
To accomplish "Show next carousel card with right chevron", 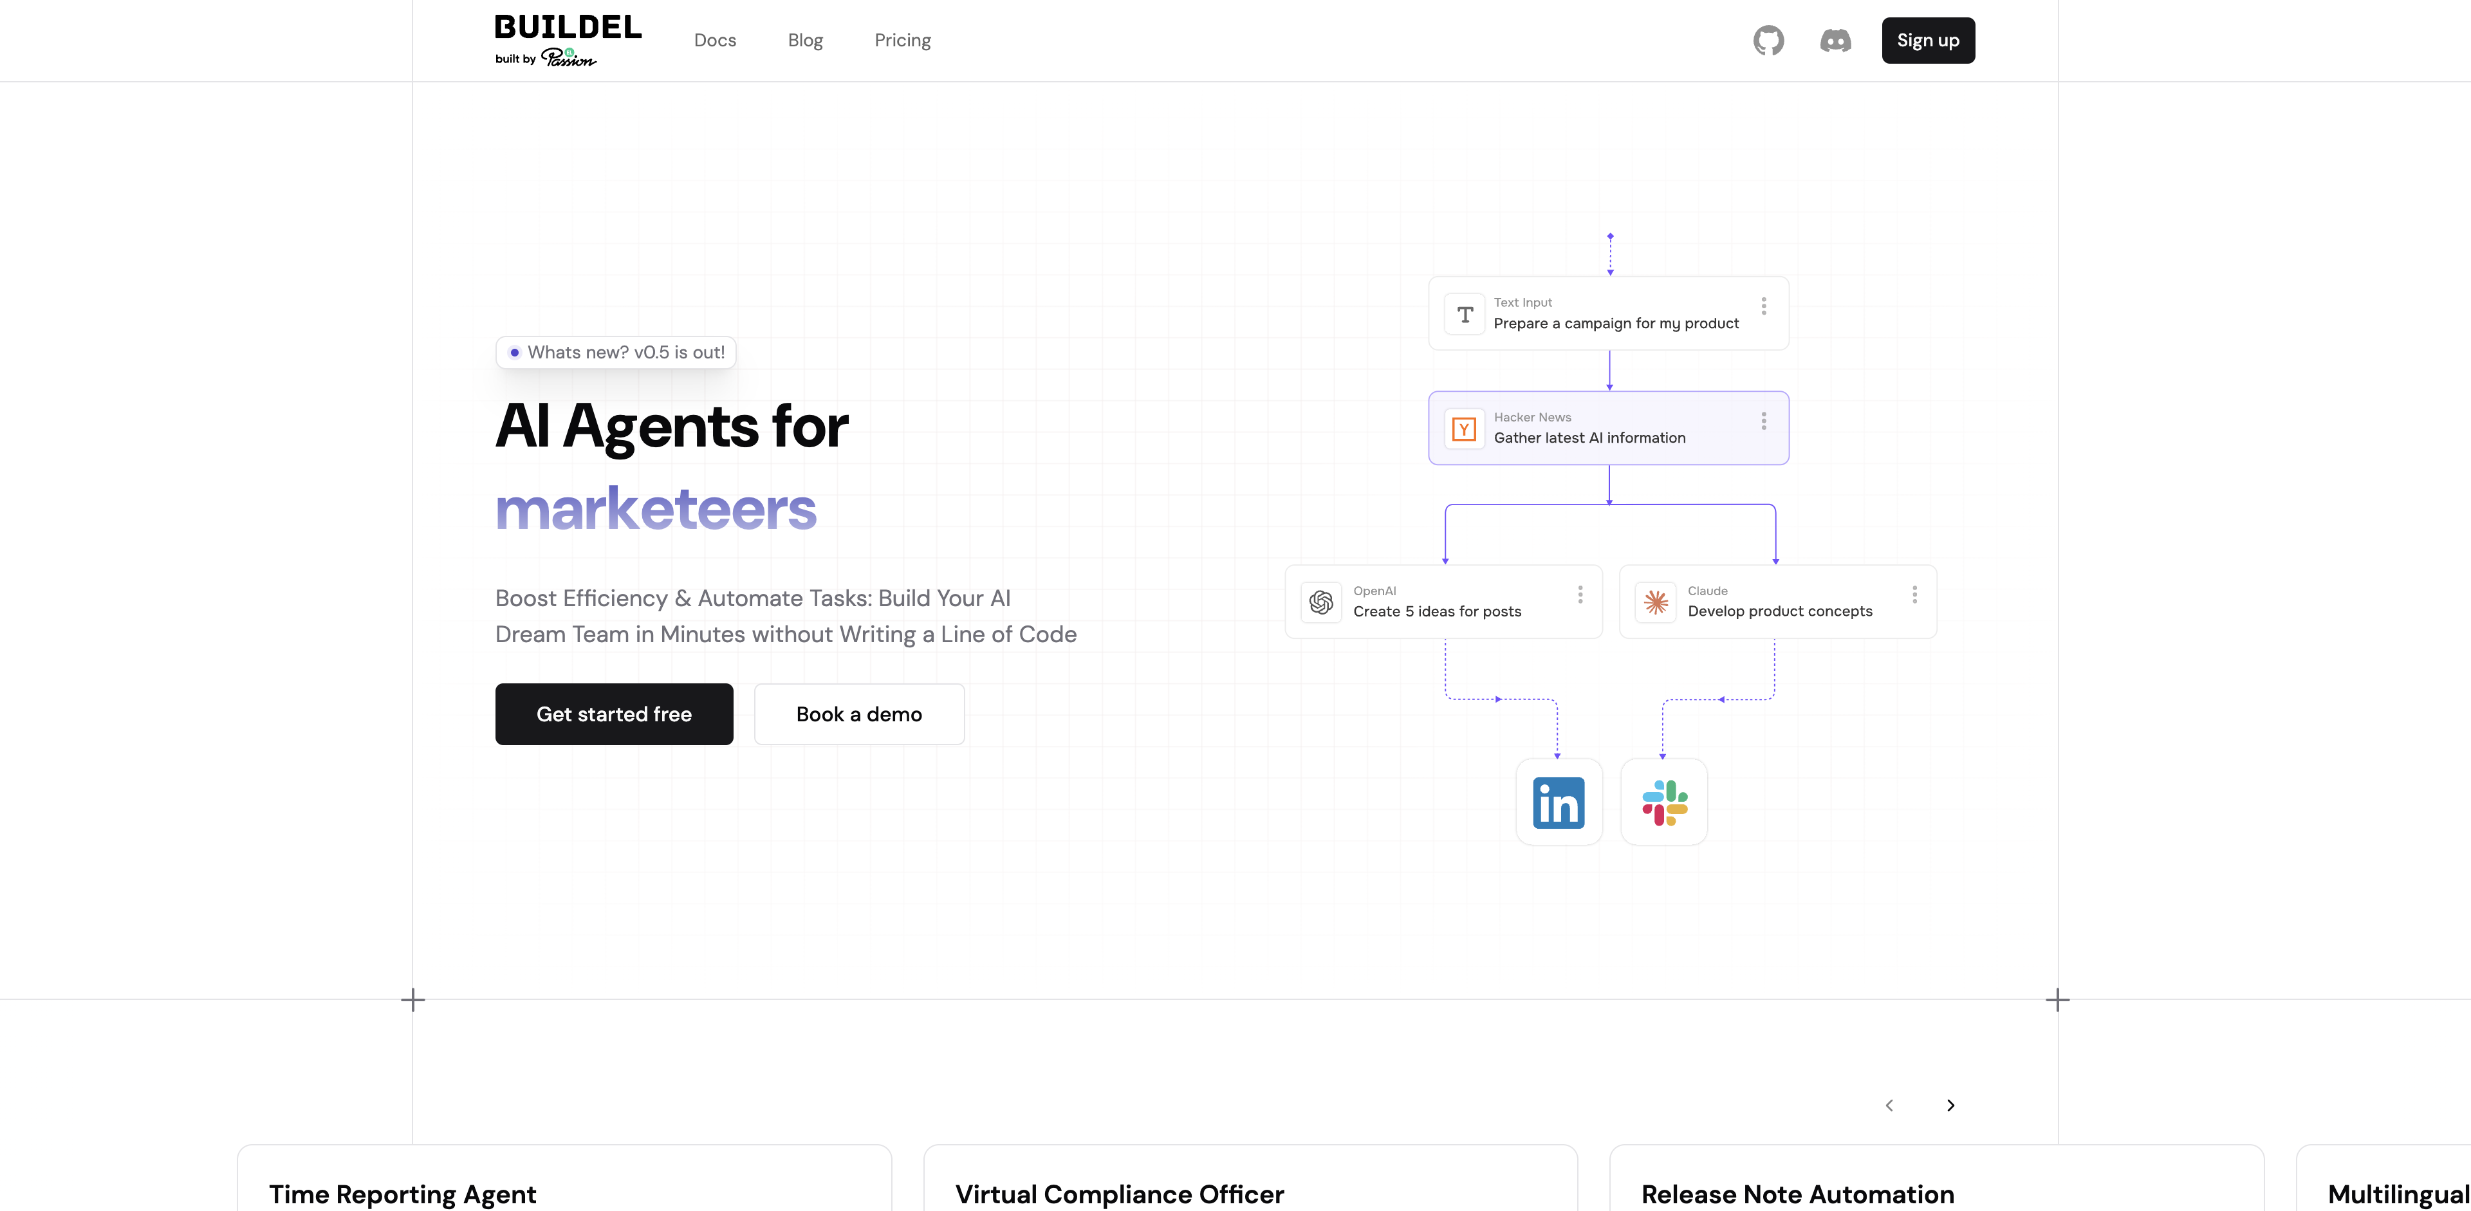I will pos(1950,1105).
